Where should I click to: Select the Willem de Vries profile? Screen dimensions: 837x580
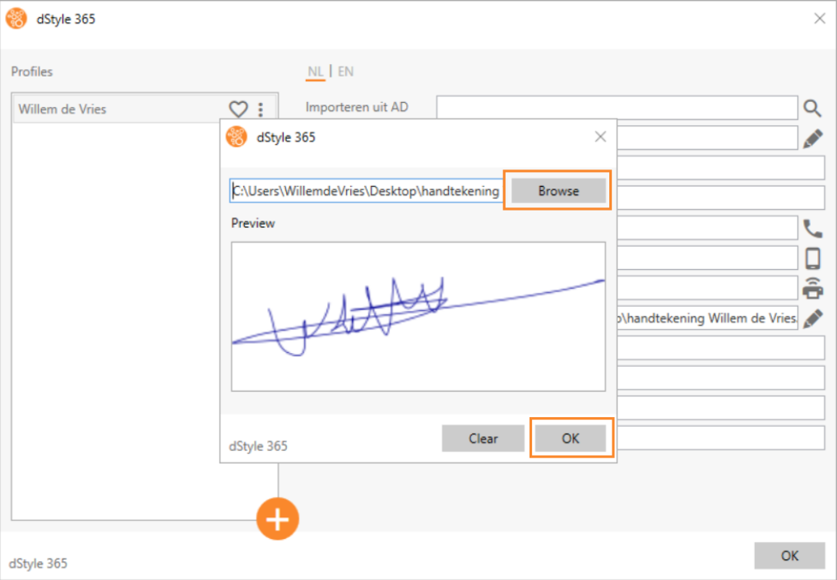(145, 109)
